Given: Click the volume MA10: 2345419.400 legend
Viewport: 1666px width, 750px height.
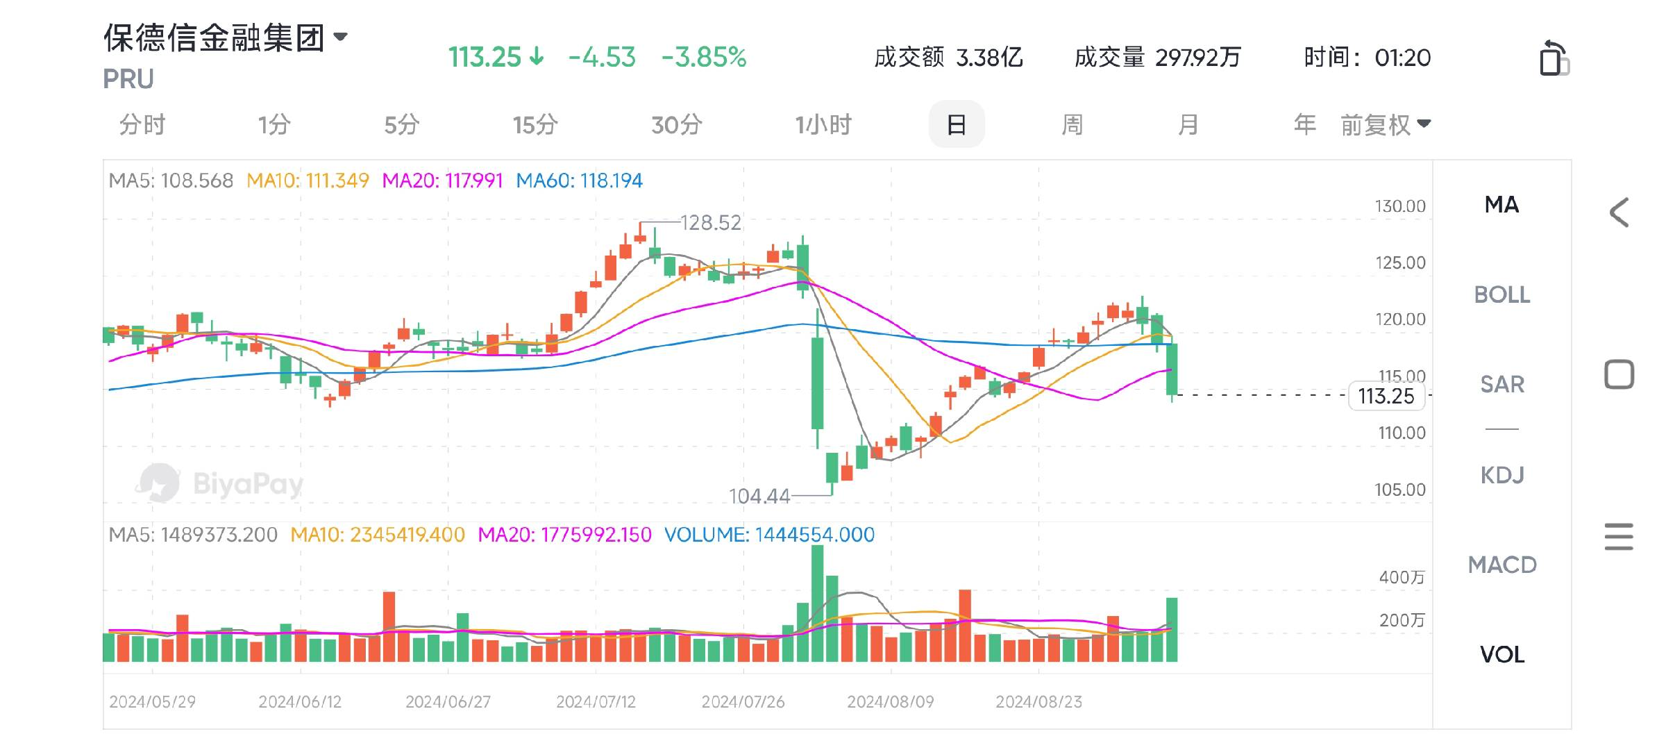Looking at the screenshot, I should [378, 535].
